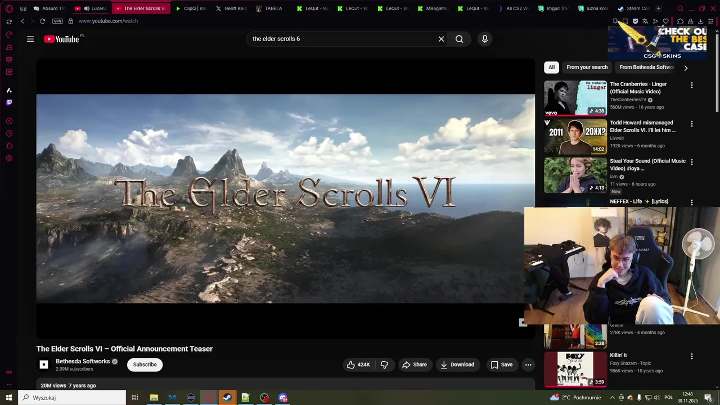Open the Windows Start menu
This screenshot has width=720, height=405.
click(x=9, y=398)
